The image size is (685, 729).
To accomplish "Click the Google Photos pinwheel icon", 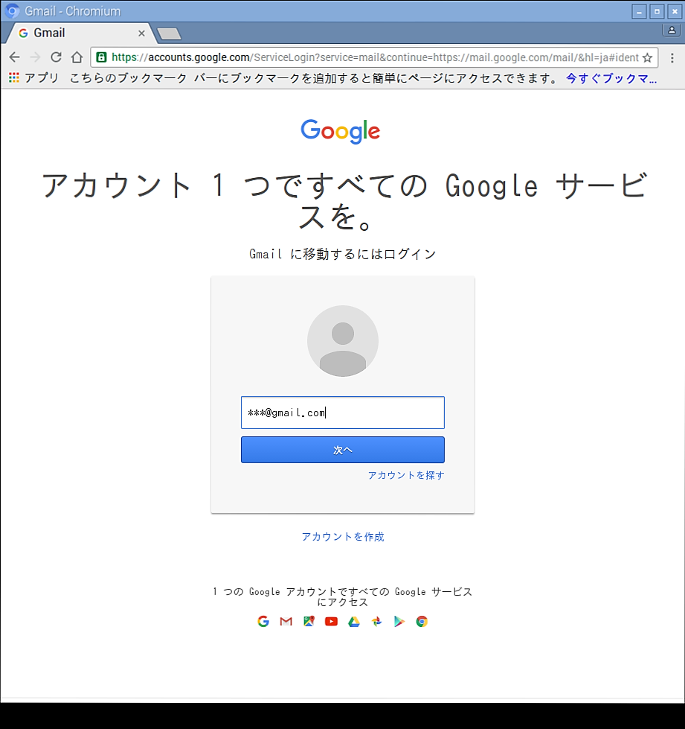I will pos(376,621).
